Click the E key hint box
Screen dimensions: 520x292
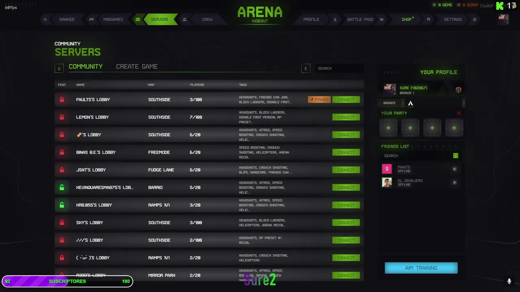306,69
